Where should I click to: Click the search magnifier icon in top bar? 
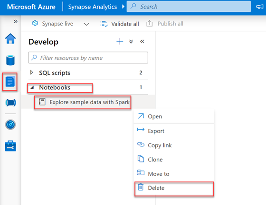click(133, 6)
